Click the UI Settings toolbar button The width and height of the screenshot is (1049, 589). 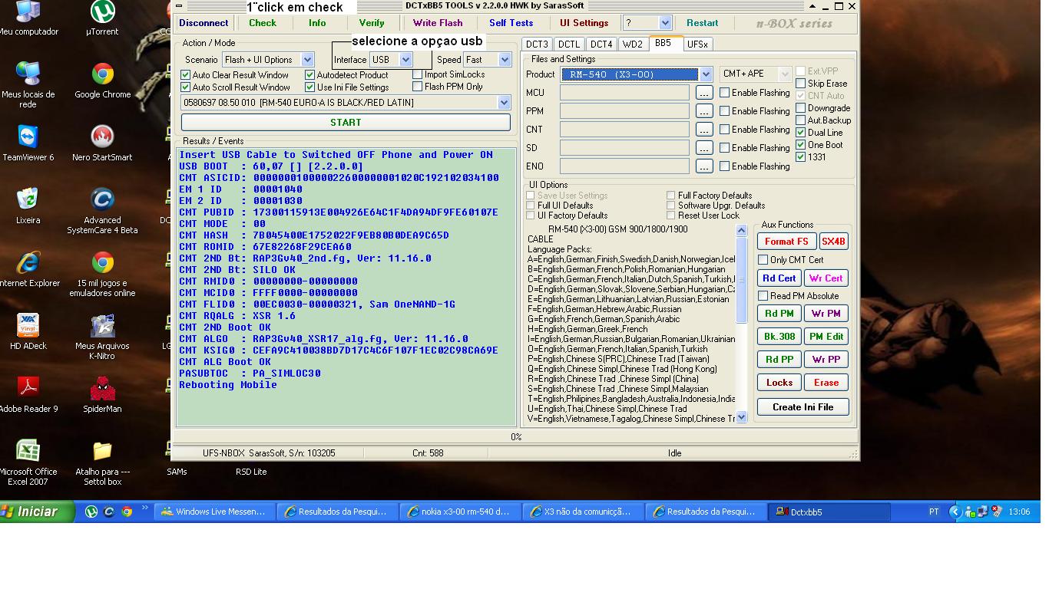pos(584,23)
